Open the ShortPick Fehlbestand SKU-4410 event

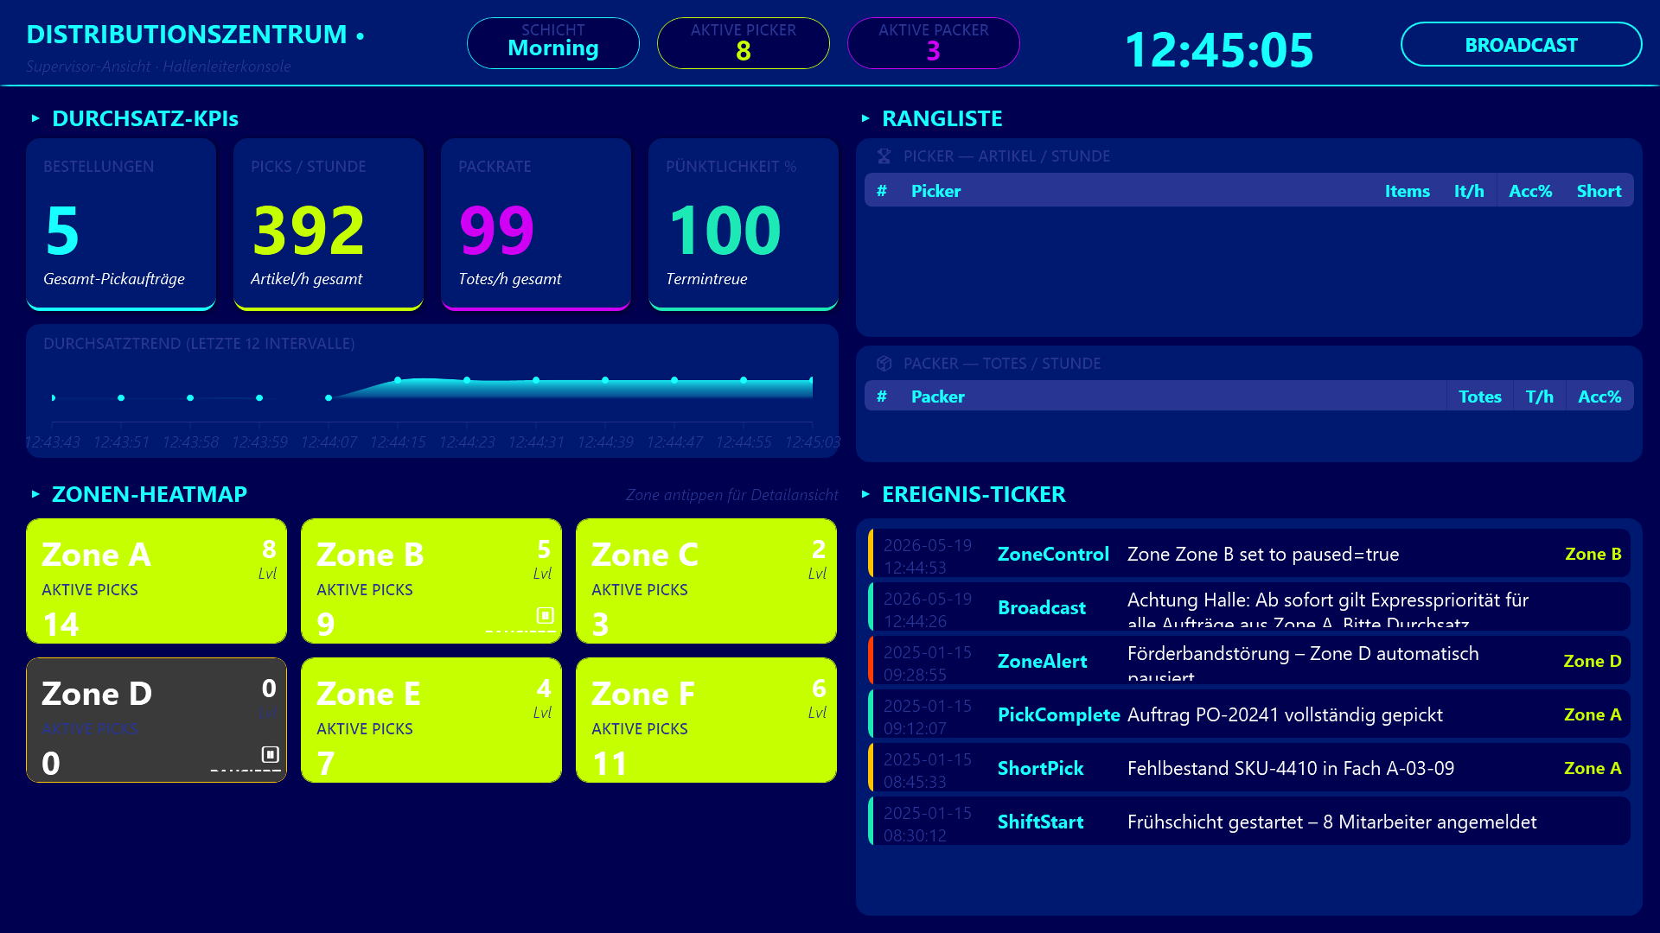(x=1249, y=768)
